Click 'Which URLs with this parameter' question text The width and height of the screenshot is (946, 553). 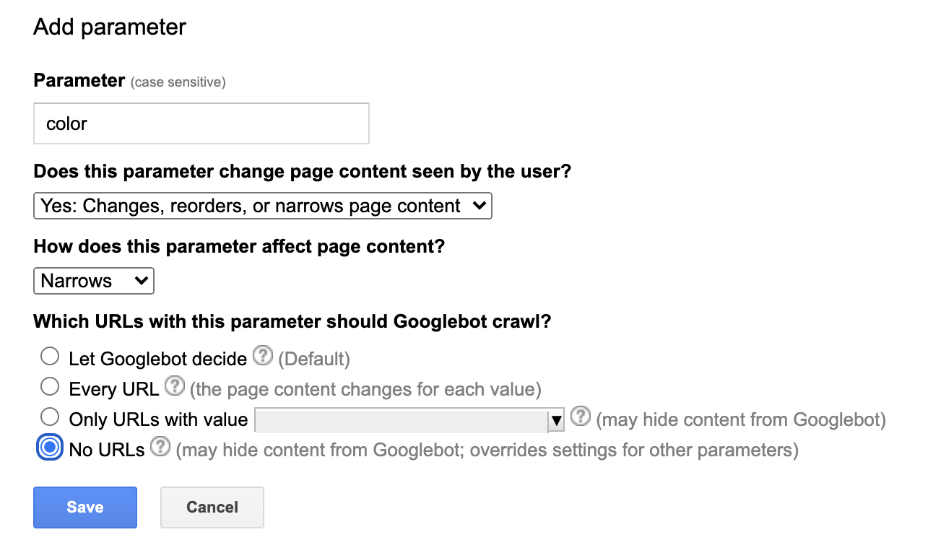292,321
